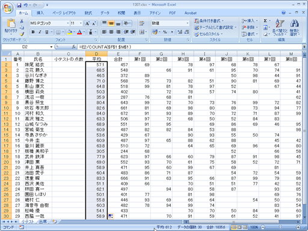Switch to page layout view button
The height and width of the screenshot is (231, 308).
239,227
